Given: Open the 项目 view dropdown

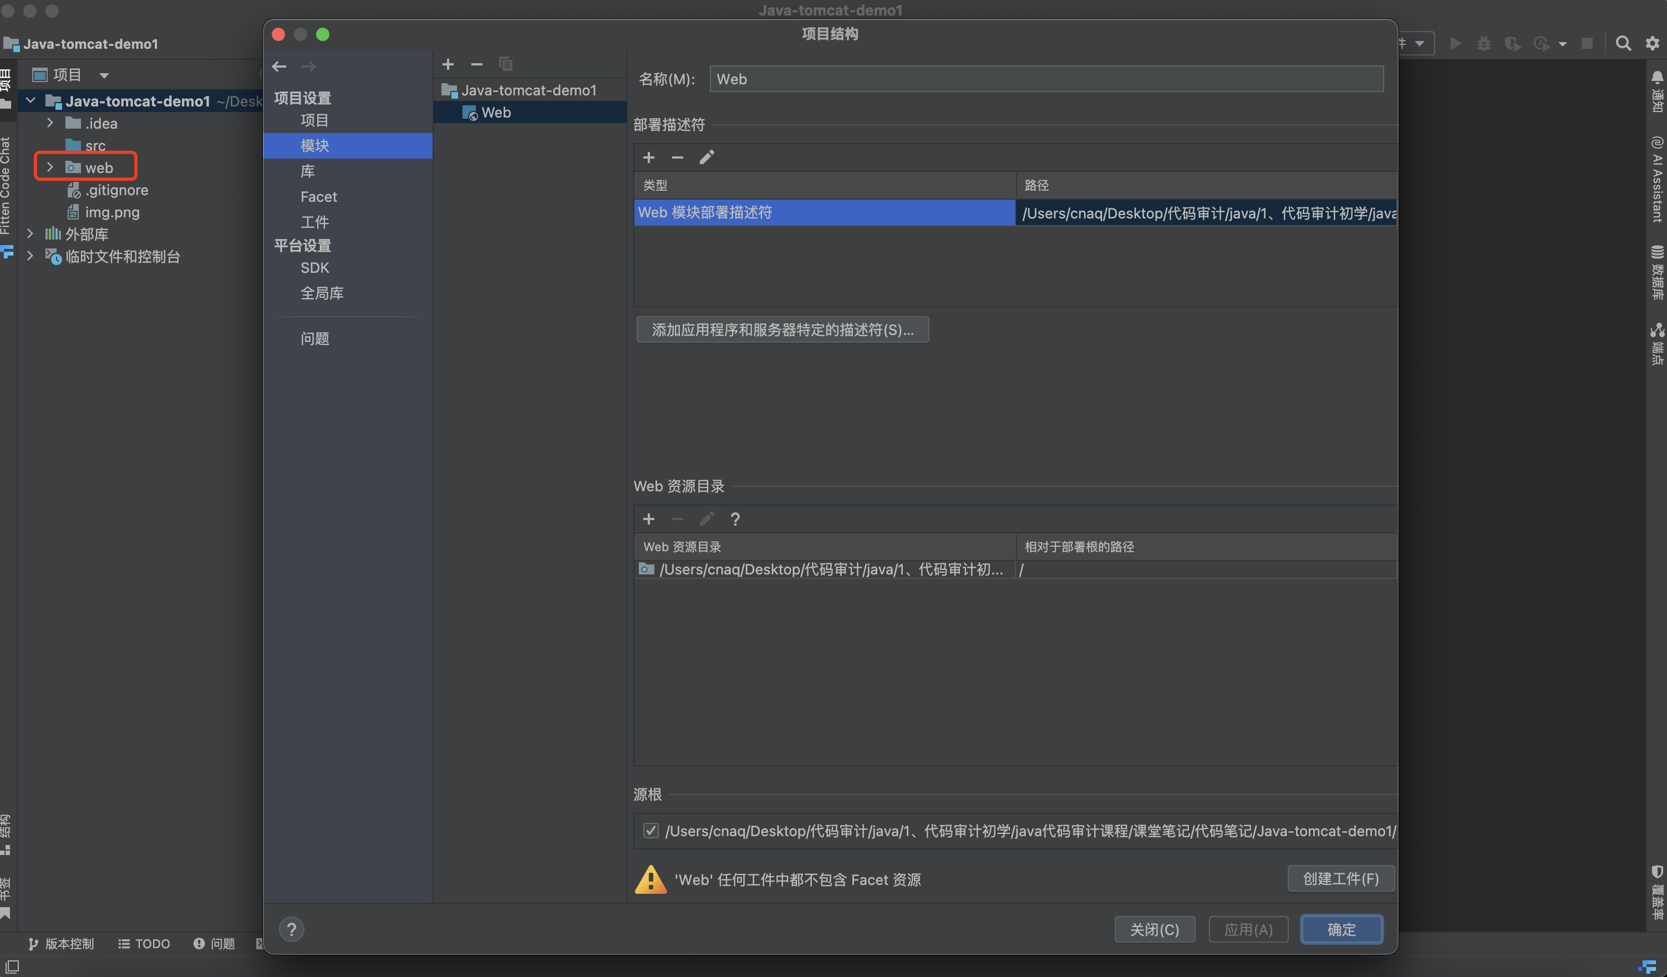Looking at the screenshot, I should (x=104, y=75).
